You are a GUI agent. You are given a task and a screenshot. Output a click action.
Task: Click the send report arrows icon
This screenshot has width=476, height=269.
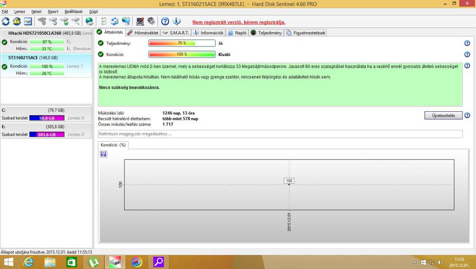[115, 21]
